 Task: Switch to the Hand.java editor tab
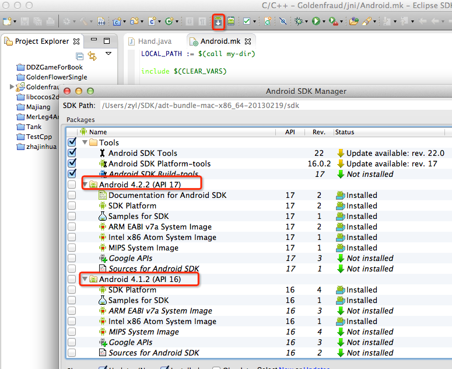(x=150, y=41)
